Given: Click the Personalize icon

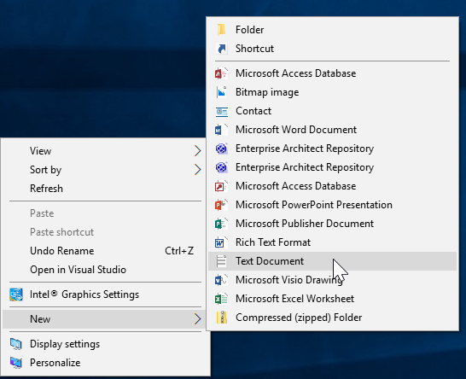Looking at the screenshot, I should 15,363.
